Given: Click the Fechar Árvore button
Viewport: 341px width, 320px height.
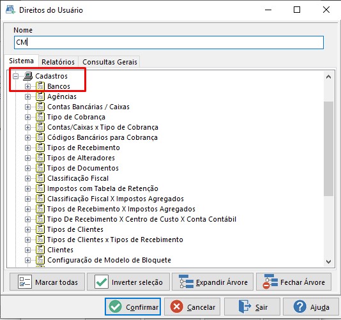Looking at the screenshot, I should click(294, 282).
